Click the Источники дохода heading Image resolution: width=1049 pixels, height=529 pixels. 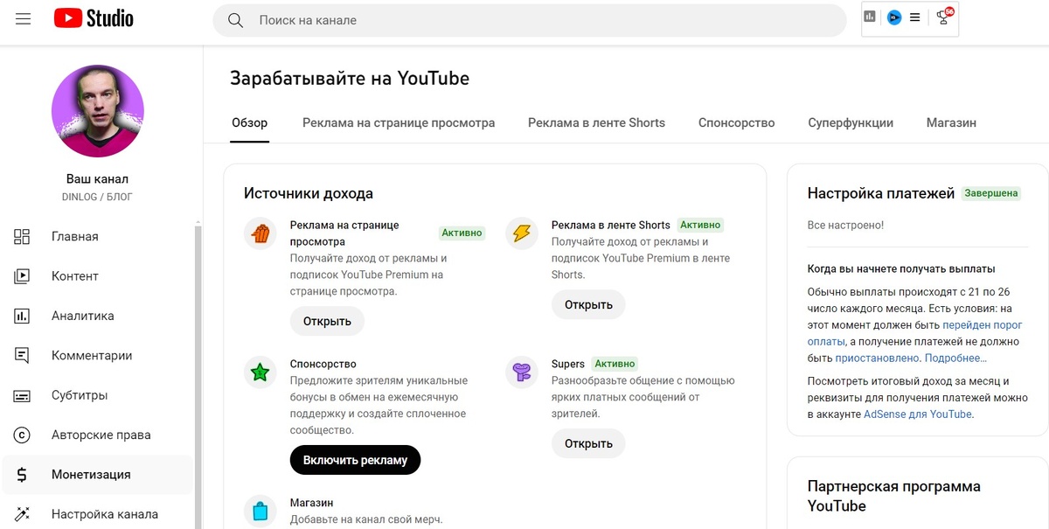point(309,193)
